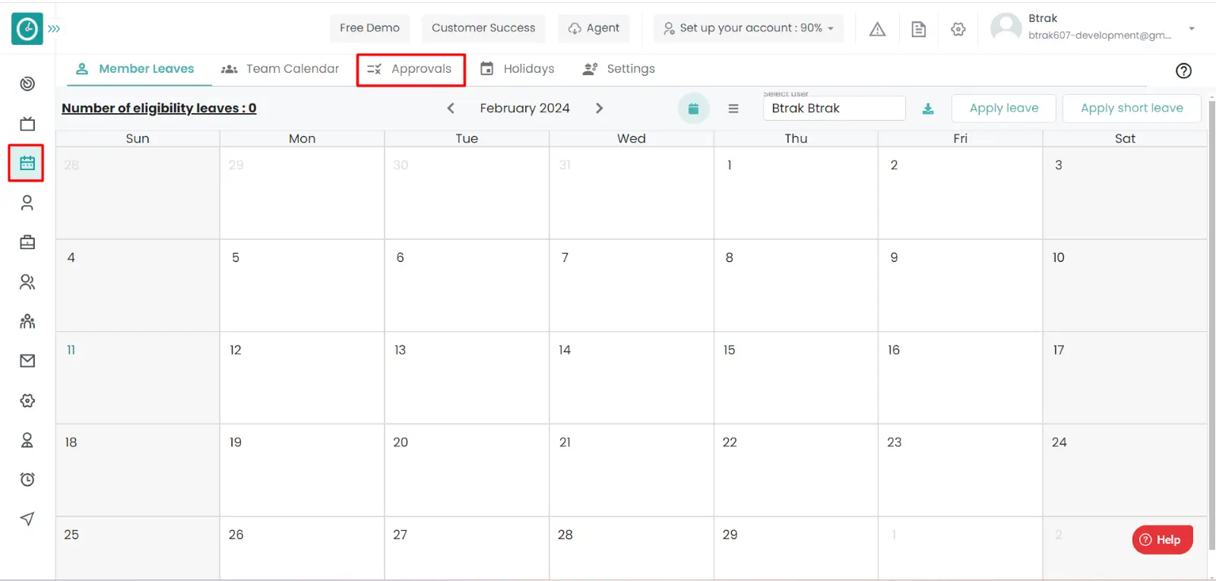Click the Apply short leave button
1216x581 pixels.
coord(1132,108)
